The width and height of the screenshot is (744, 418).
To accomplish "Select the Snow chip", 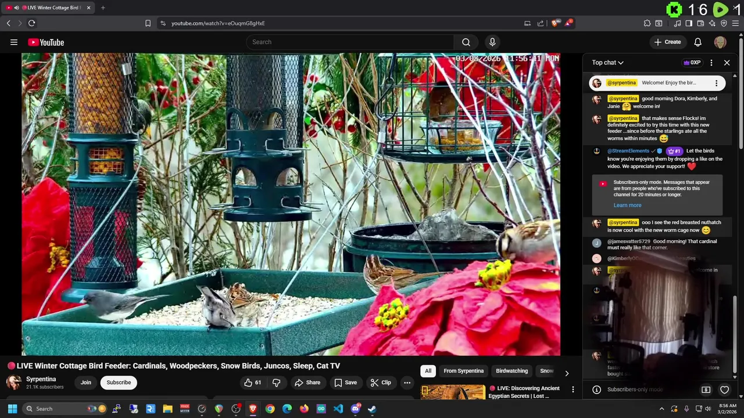I will point(546,371).
